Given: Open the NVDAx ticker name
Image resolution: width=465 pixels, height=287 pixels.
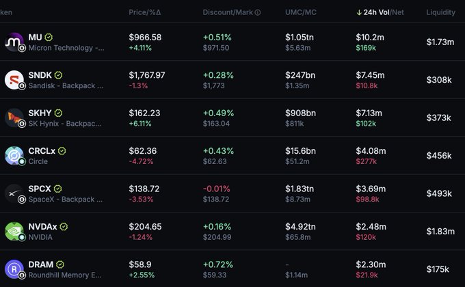Looking at the screenshot, I should coord(42,227).
